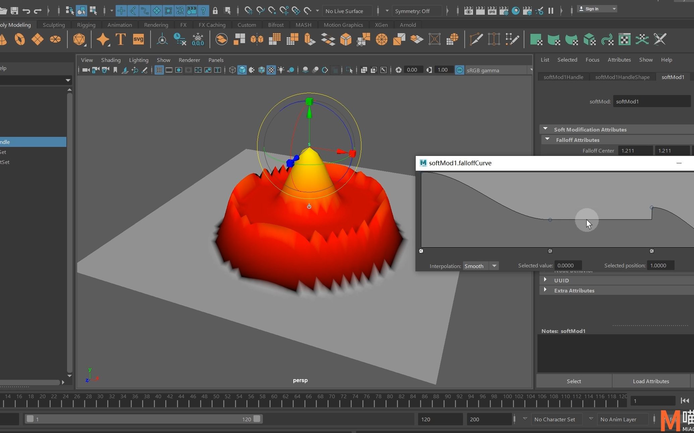The width and height of the screenshot is (694, 433).
Task: Expand the Extra Attributes section
Action: [x=545, y=290]
